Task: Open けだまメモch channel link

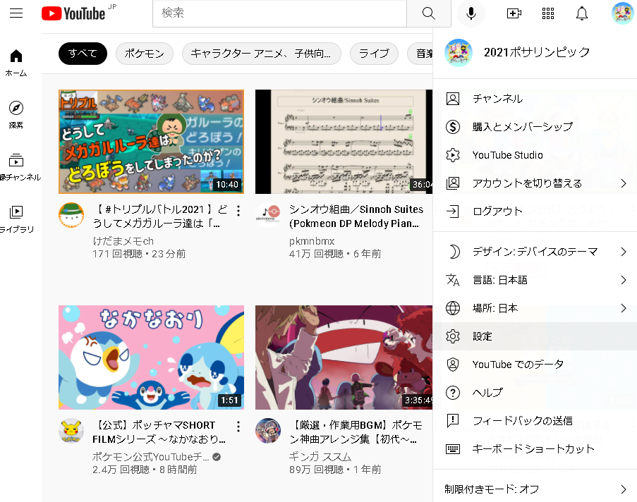Action: tap(123, 241)
